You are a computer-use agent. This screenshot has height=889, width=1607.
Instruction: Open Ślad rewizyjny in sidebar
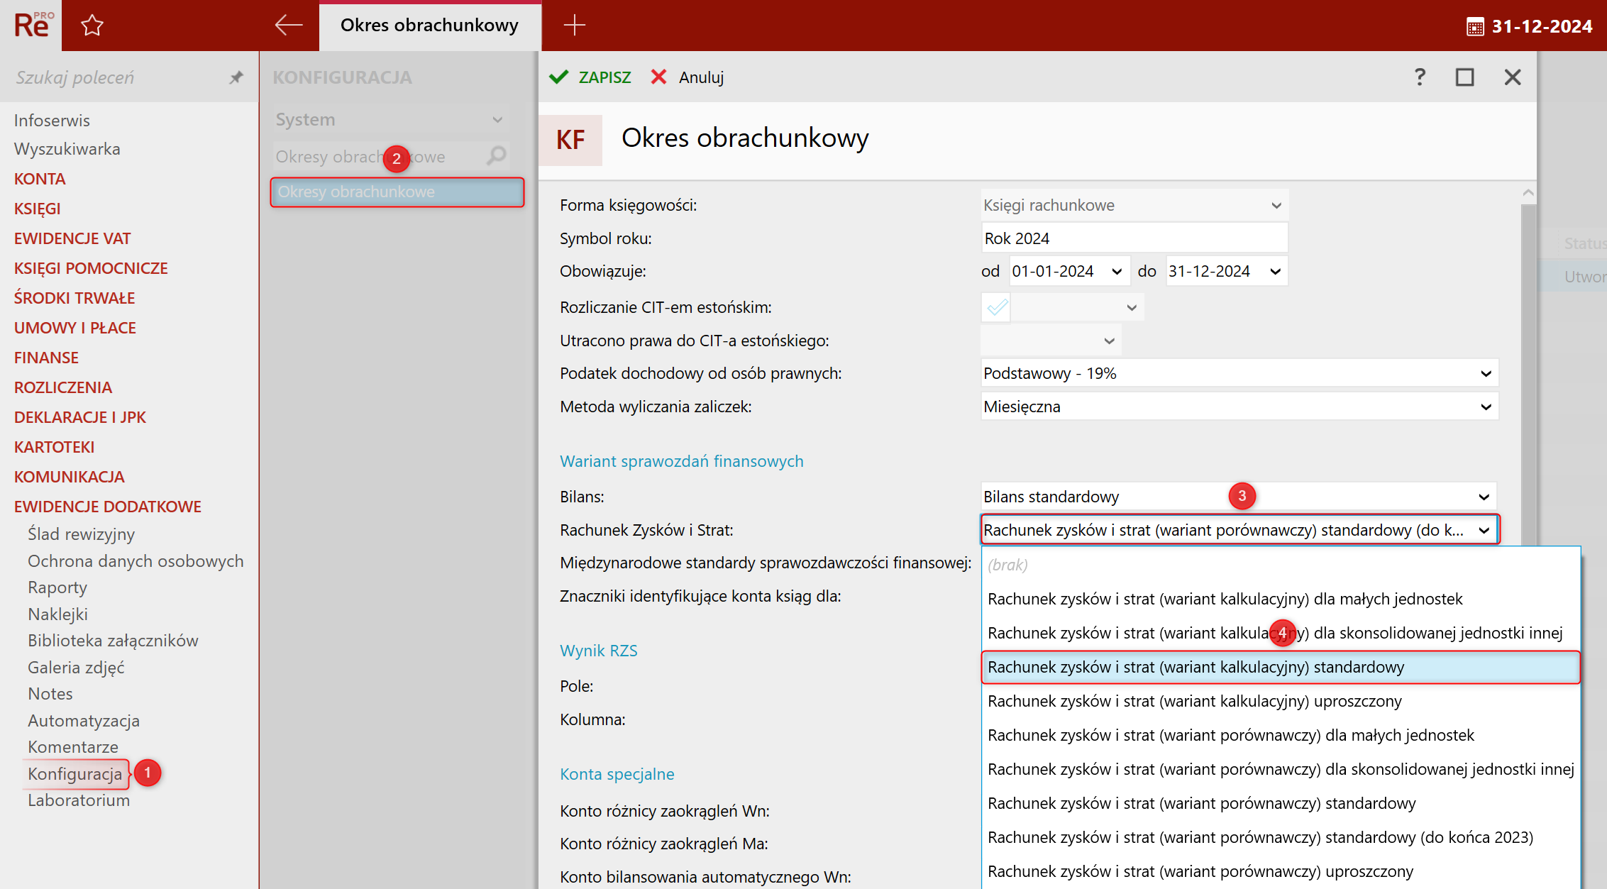pyautogui.click(x=81, y=534)
